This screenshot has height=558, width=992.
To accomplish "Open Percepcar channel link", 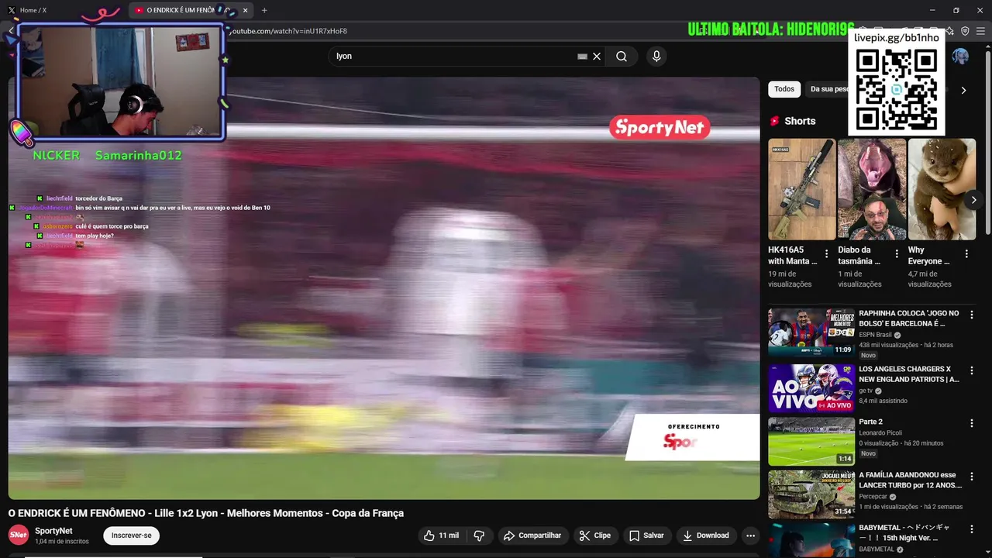I will pos(873,497).
